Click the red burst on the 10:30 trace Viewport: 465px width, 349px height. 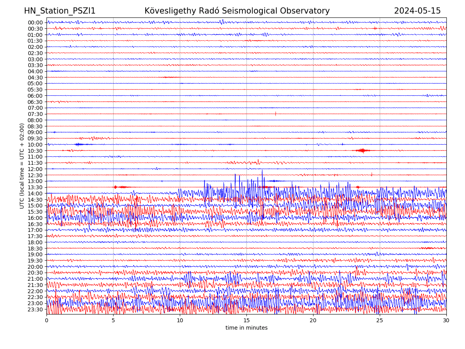point(362,150)
